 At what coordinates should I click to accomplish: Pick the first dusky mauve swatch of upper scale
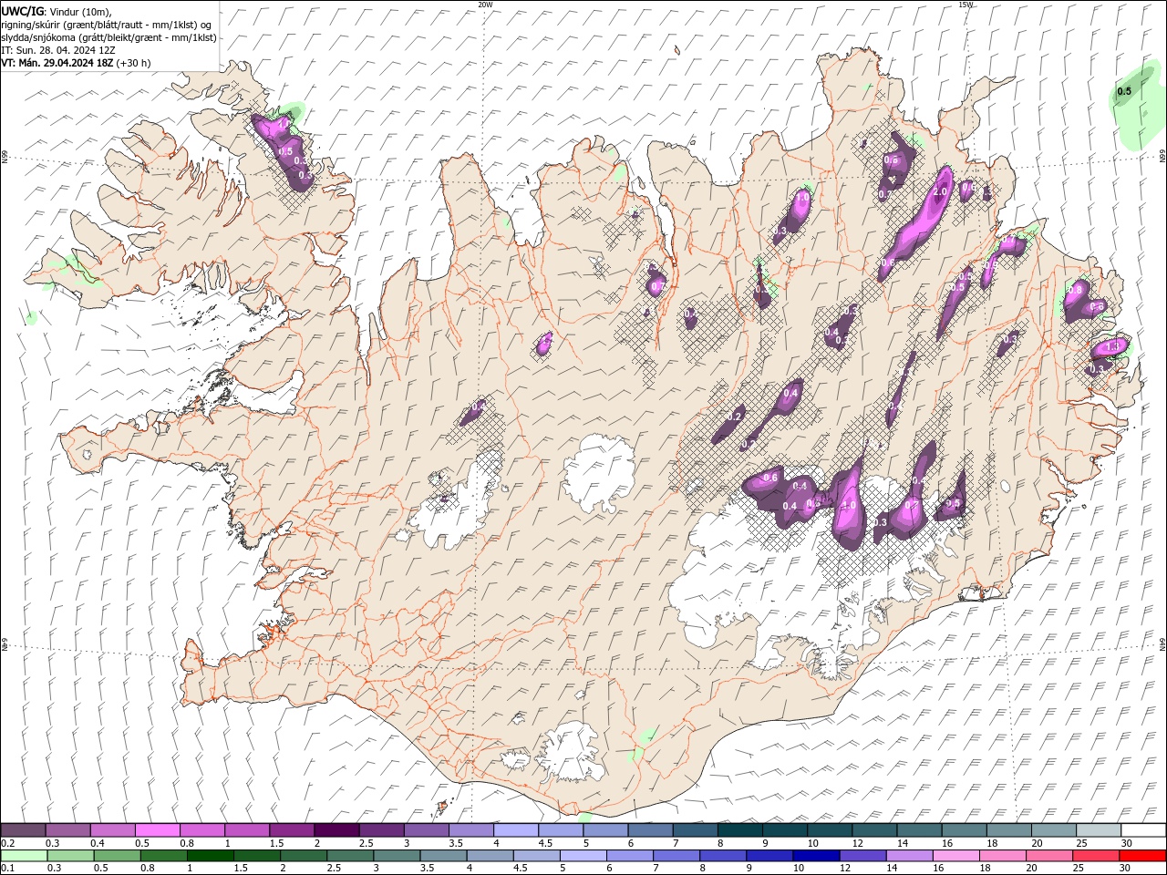pyautogui.click(x=23, y=830)
